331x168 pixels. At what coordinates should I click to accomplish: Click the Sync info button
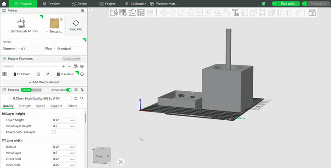76,26
